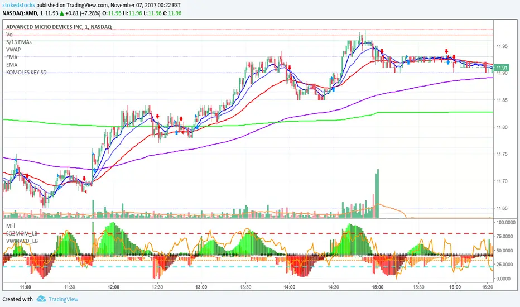Click the red sell arrow near 14:00

click(x=290, y=68)
